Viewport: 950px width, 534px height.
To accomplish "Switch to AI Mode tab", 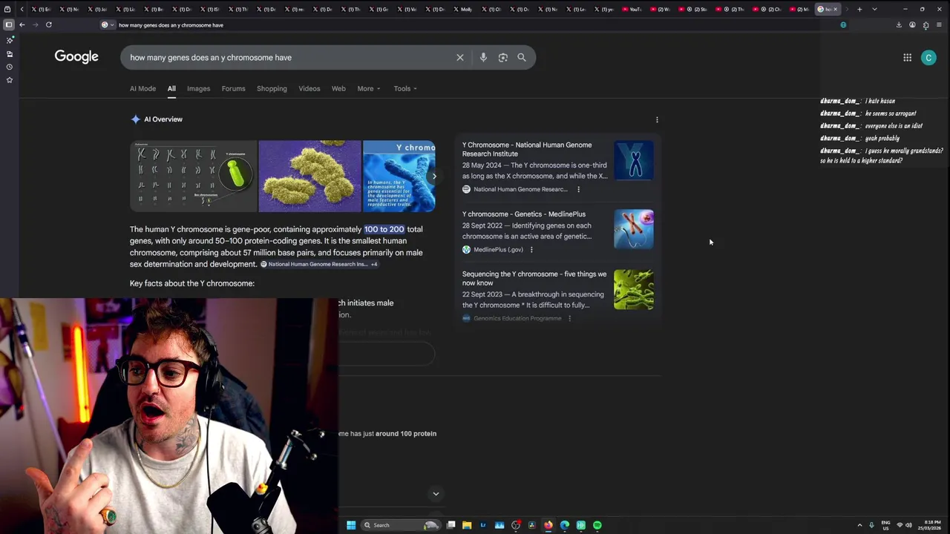I will click(142, 88).
